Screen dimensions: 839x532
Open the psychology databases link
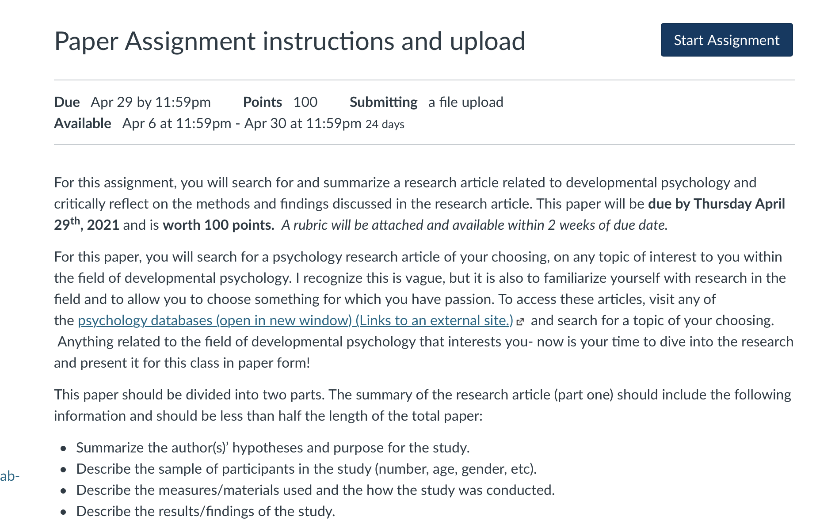tap(295, 320)
